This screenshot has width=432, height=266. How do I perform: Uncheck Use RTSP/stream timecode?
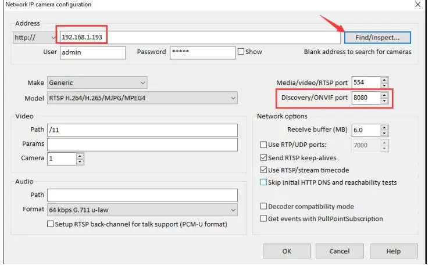pos(263,170)
